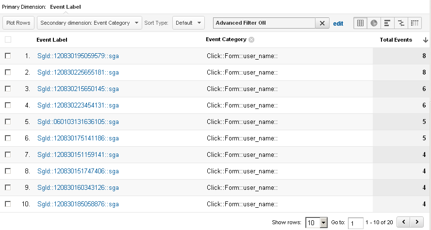Switch to performance bar view
Screen dimensions: 431x230
tap(387, 23)
